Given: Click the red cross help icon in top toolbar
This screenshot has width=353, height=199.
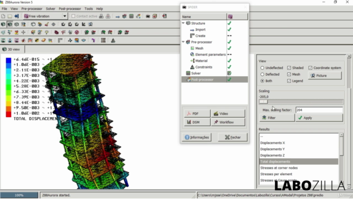Looking at the screenshot, I should (x=154, y=16).
